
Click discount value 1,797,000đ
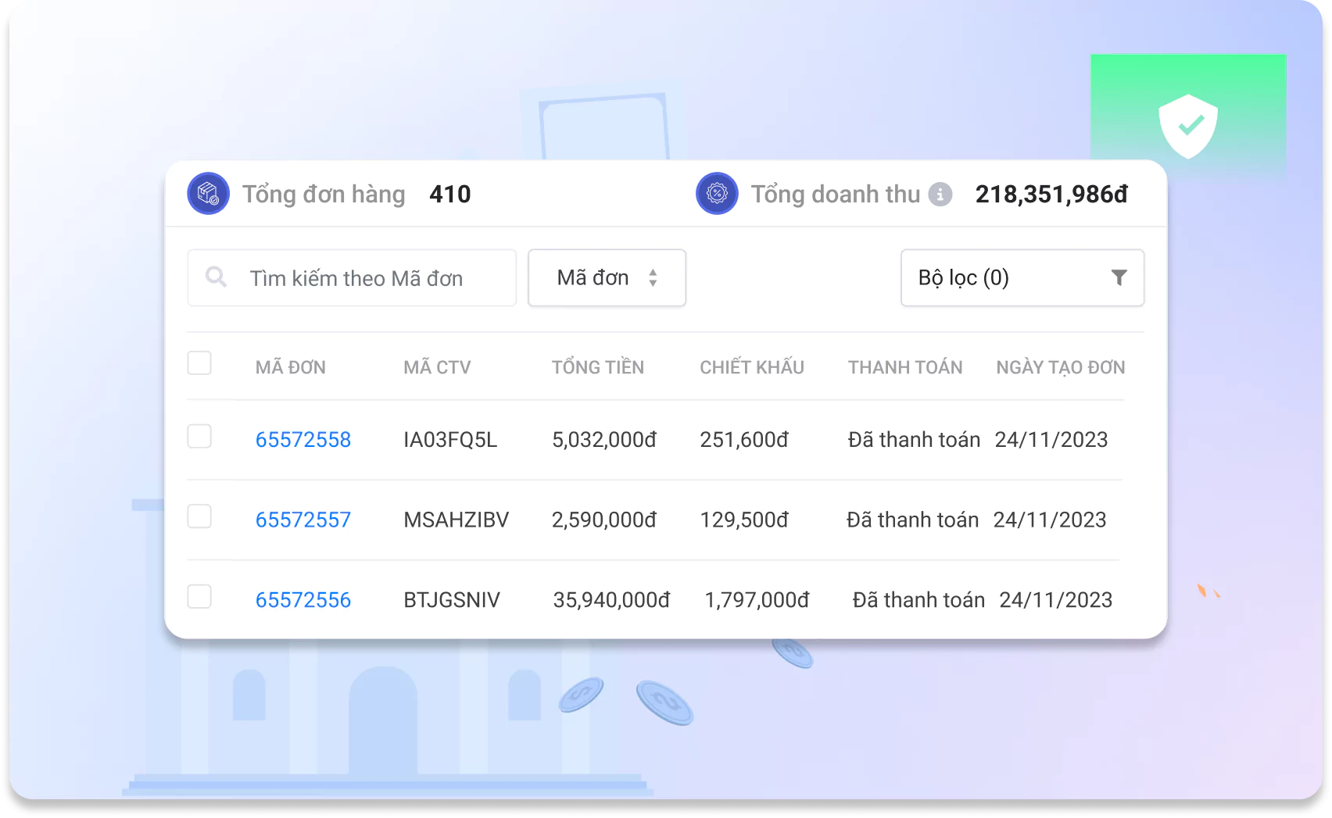(757, 600)
